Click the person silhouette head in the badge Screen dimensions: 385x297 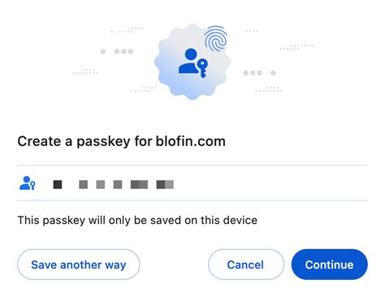click(191, 54)
